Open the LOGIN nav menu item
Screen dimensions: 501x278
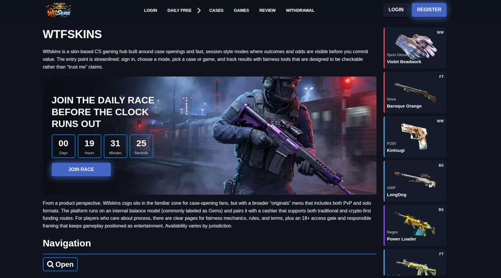(150, 10)
